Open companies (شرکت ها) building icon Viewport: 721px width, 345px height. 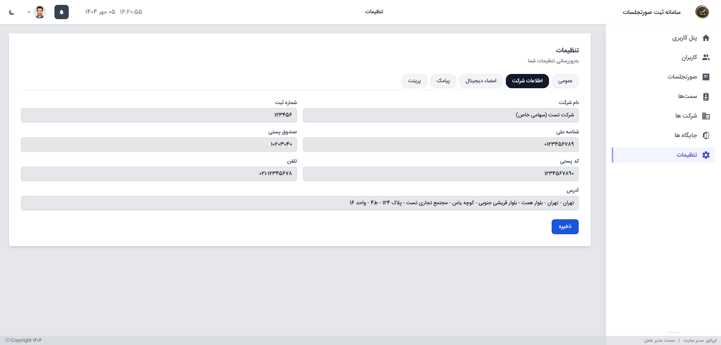(x=706, y=116)
